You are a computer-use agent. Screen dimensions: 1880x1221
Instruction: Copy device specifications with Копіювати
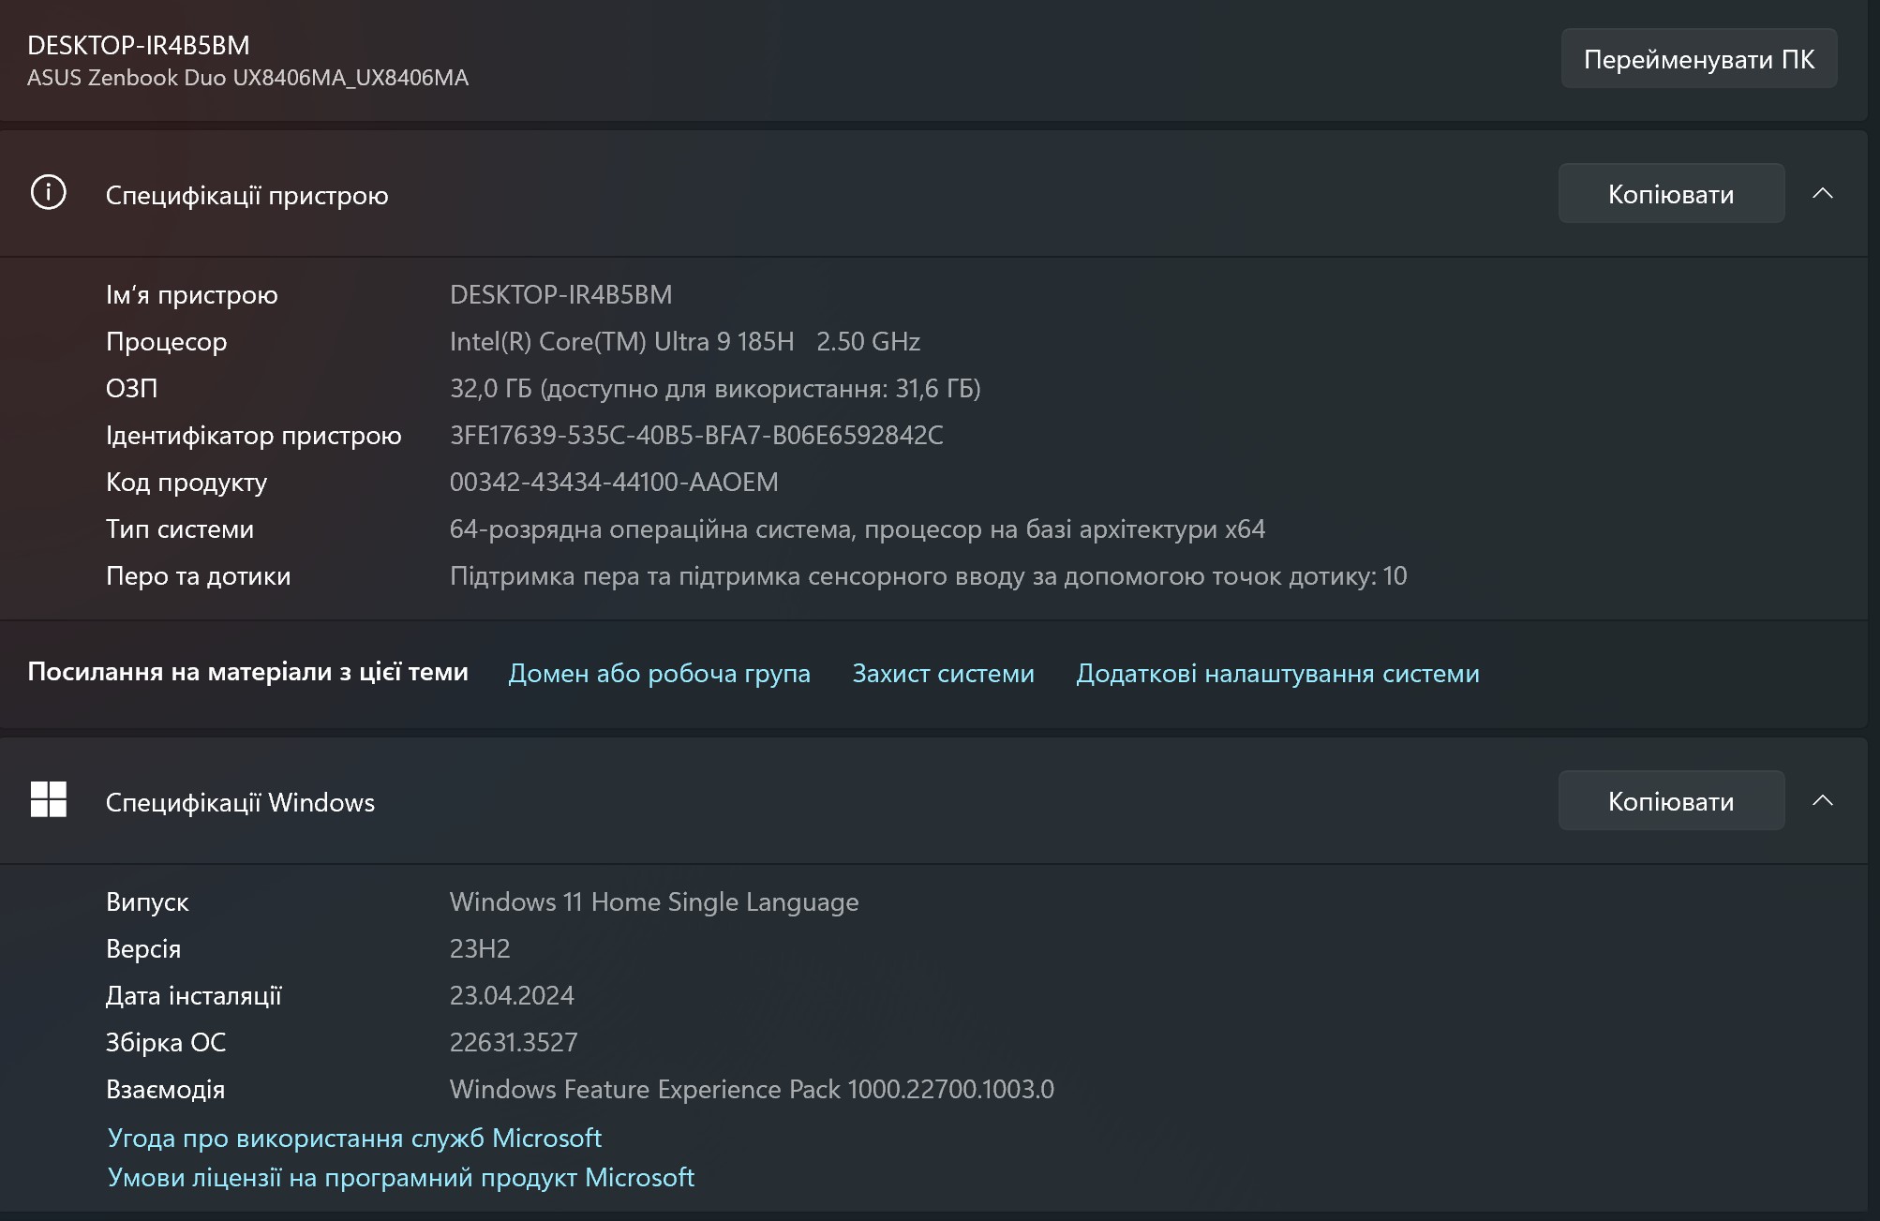coord(1670,194)
